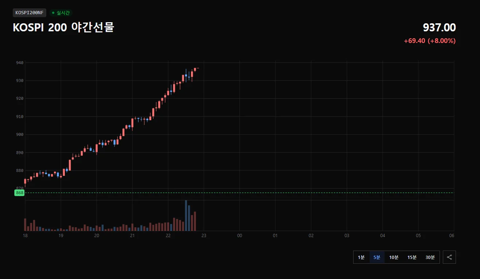480x279 pixels.
Task: Click the 00 hour time axis label
Action: click(x=239, y=236)
